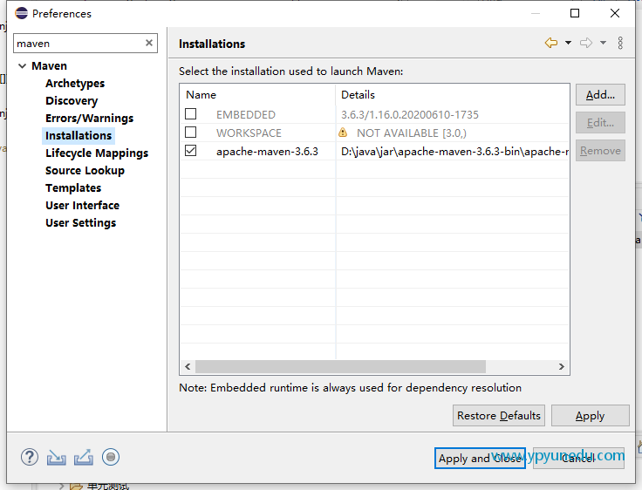Open the forward history dropdown arrow

(x=603, y=43)
